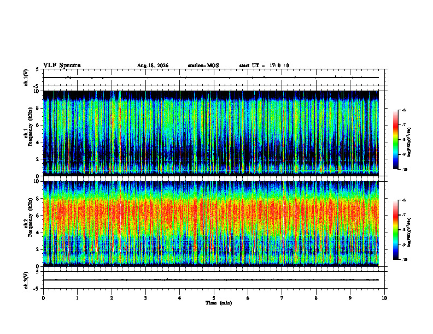The image size is (433, 334).
Task: Click time-axis tick label '5'
Action: (214, 298)
